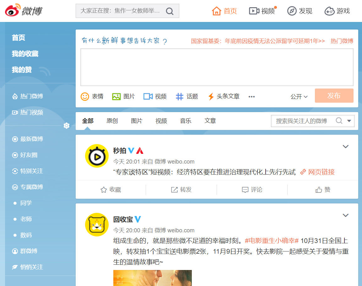Like the 秒拍 post with 赞
Screen dimensions: 362x286
(323, 190)
